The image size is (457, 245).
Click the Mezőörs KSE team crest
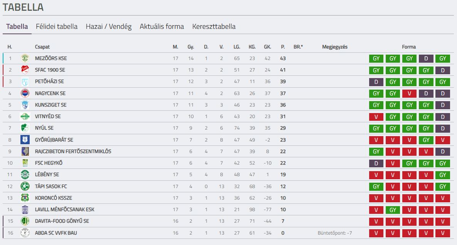click(x=25, y=58)
